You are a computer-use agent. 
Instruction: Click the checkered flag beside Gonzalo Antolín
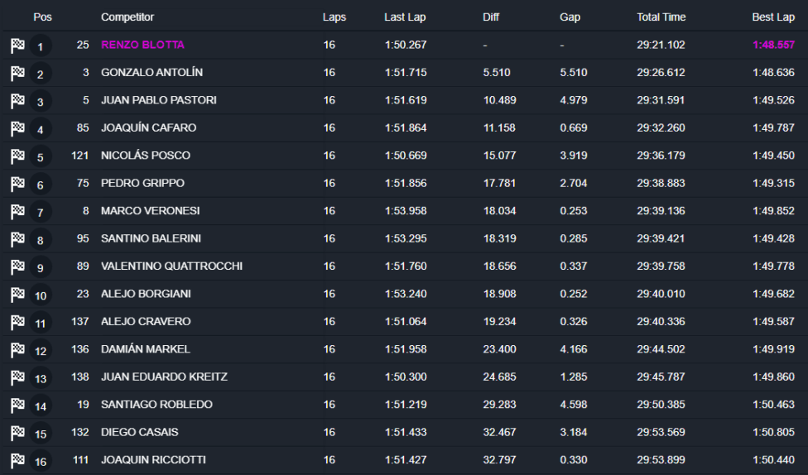click(x=17, y=74)
